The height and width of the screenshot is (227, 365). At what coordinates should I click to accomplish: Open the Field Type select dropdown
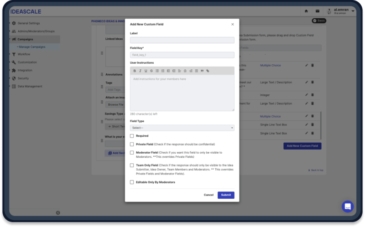click(x=182, y=128)
